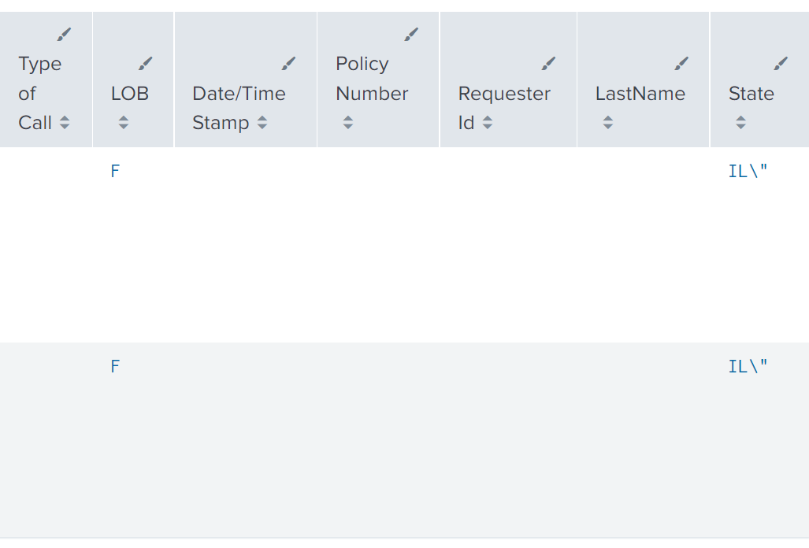
Task: Open the LOB column format paintbrush
Action: pyautogui.click(x=146, y=64)
